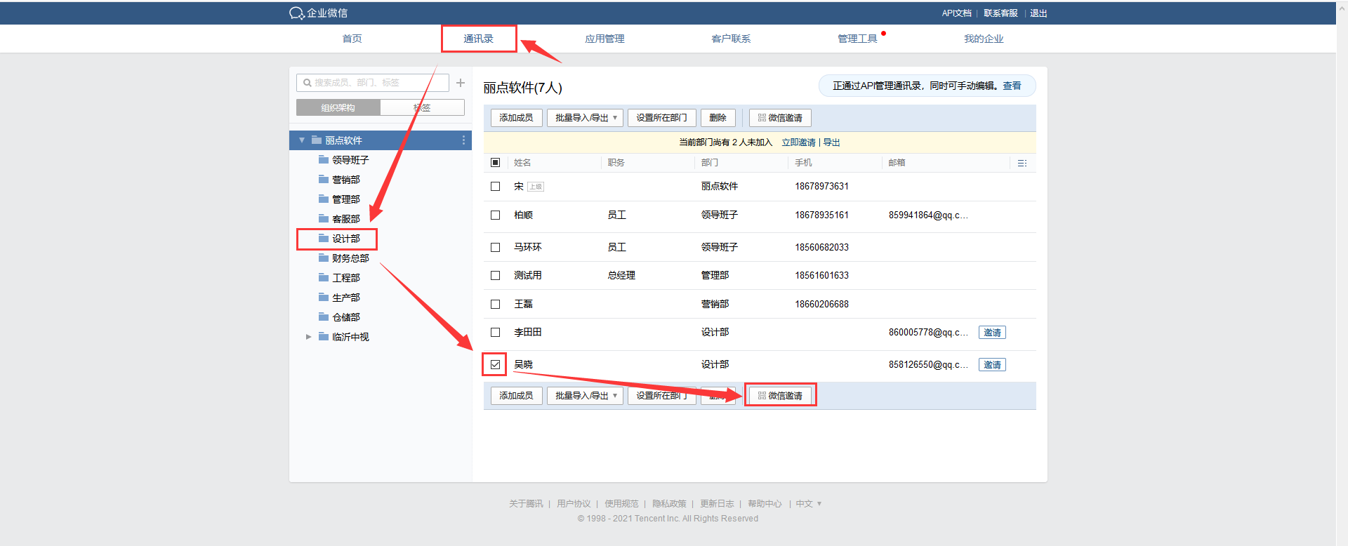This screenshot has width=1348, height=546.
Task: Click the bottom 添加成员 button
Action: pyautogui.click(x=516, y=396)
